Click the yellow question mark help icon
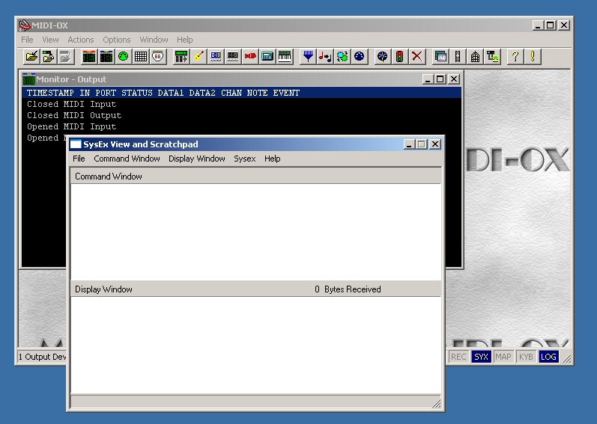The height and width of the screenshot is (424, 597). point(515,57)
